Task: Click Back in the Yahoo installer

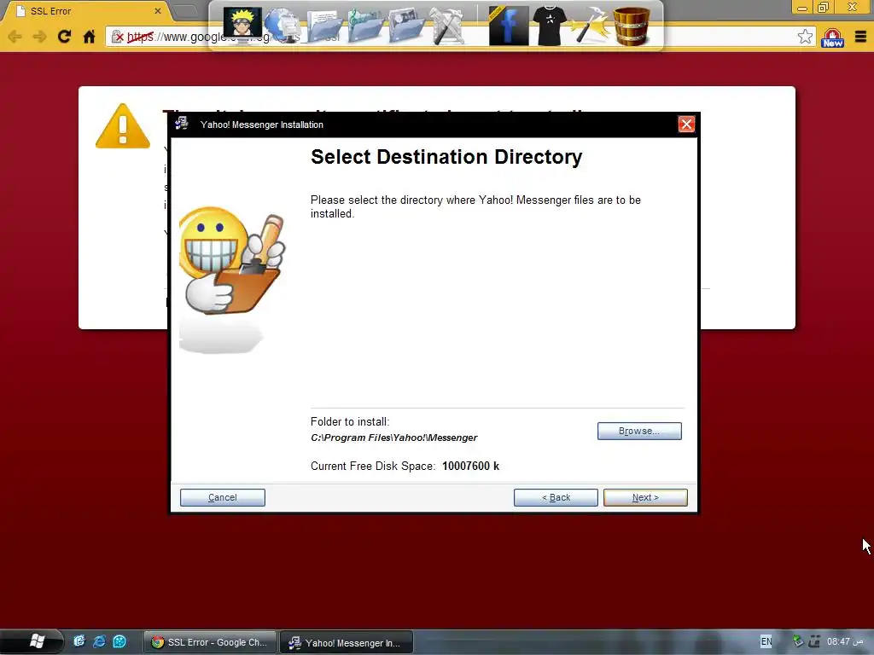Action: click(x=556, y=497)
